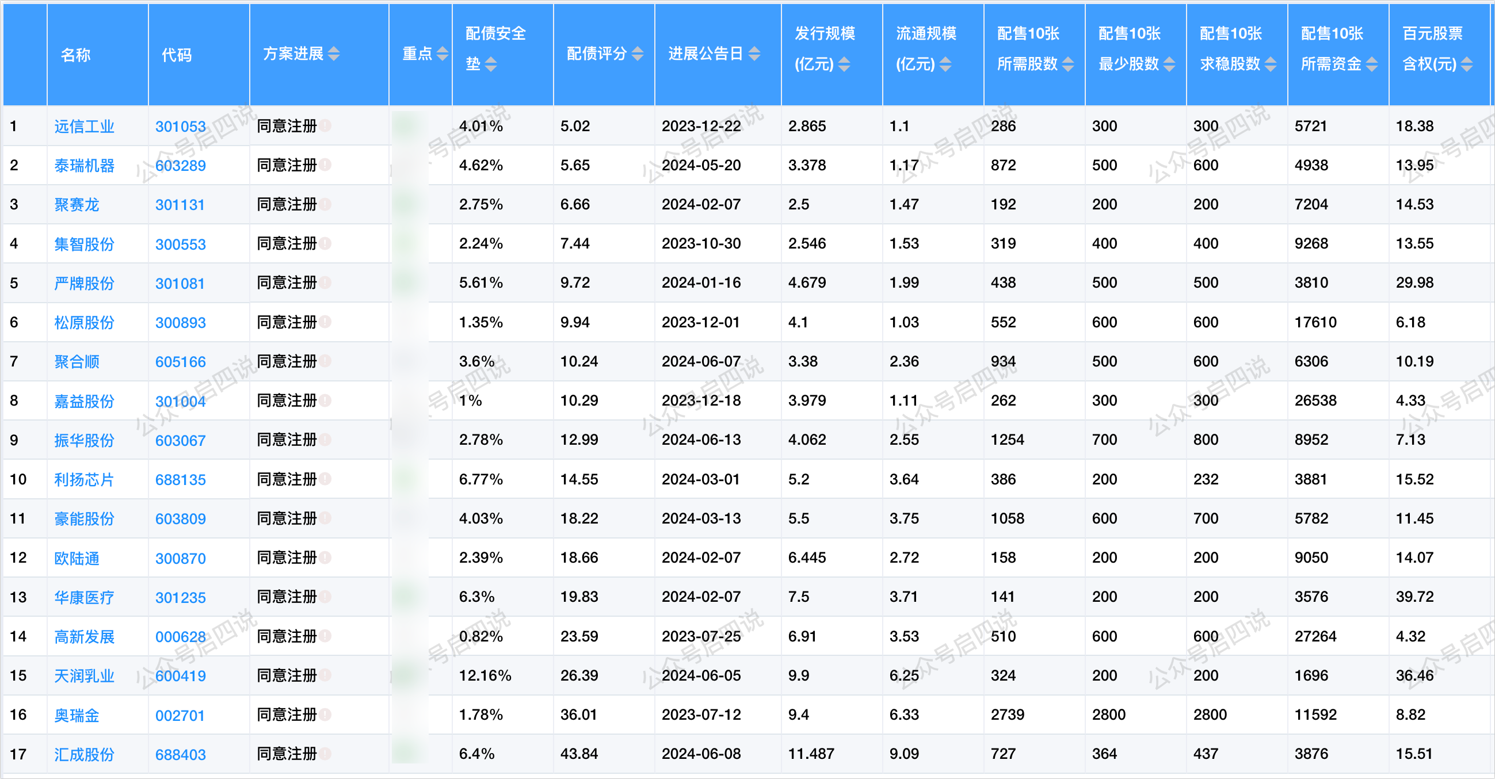Image resolution: width=1495 pixels, height=779 pixels.
Task: Click sort arrows next to 重点 header
Action: pyautogui.click(x=443, y=54)
